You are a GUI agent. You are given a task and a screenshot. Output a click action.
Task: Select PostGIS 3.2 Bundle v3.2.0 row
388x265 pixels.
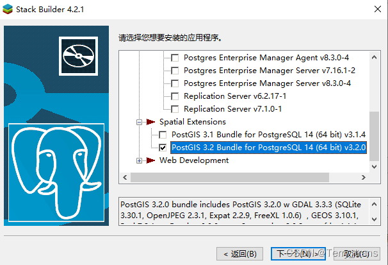[x=268, y=148]
